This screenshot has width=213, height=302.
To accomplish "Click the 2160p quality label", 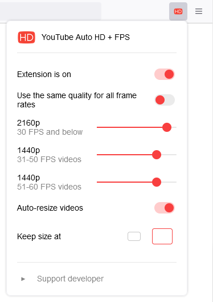I will coord(28,123).
